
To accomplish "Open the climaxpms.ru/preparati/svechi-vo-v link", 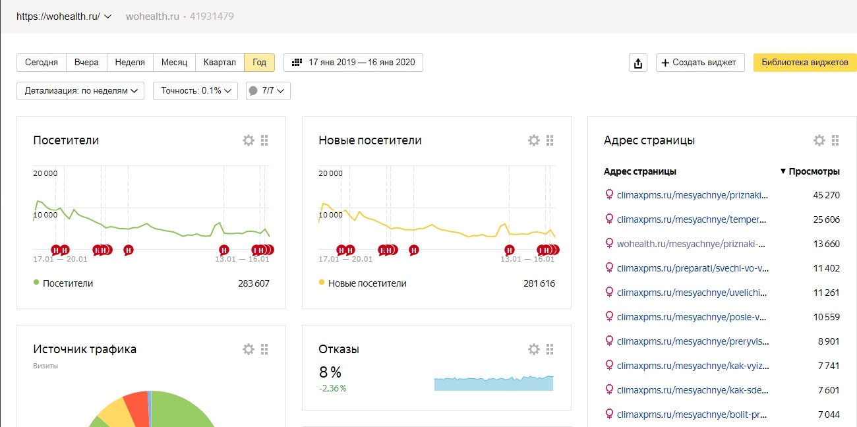I will (x=693, y=268).
